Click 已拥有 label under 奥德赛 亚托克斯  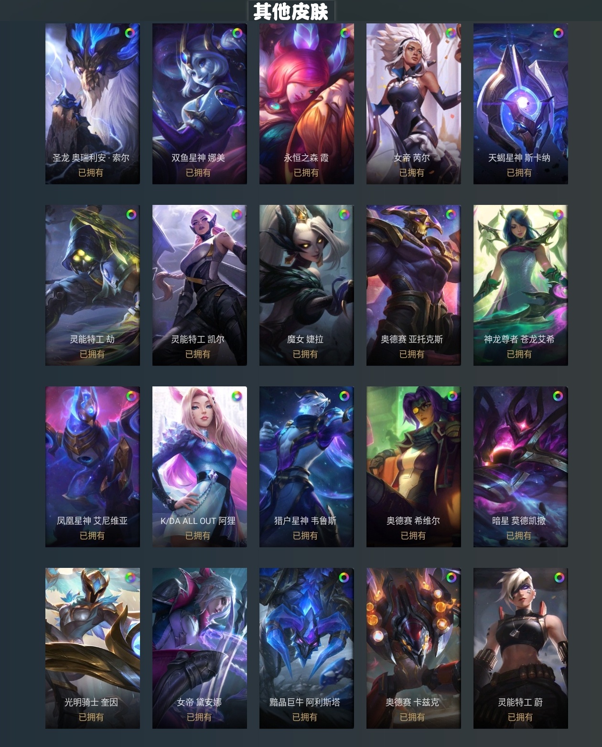(x=412, y=354)
